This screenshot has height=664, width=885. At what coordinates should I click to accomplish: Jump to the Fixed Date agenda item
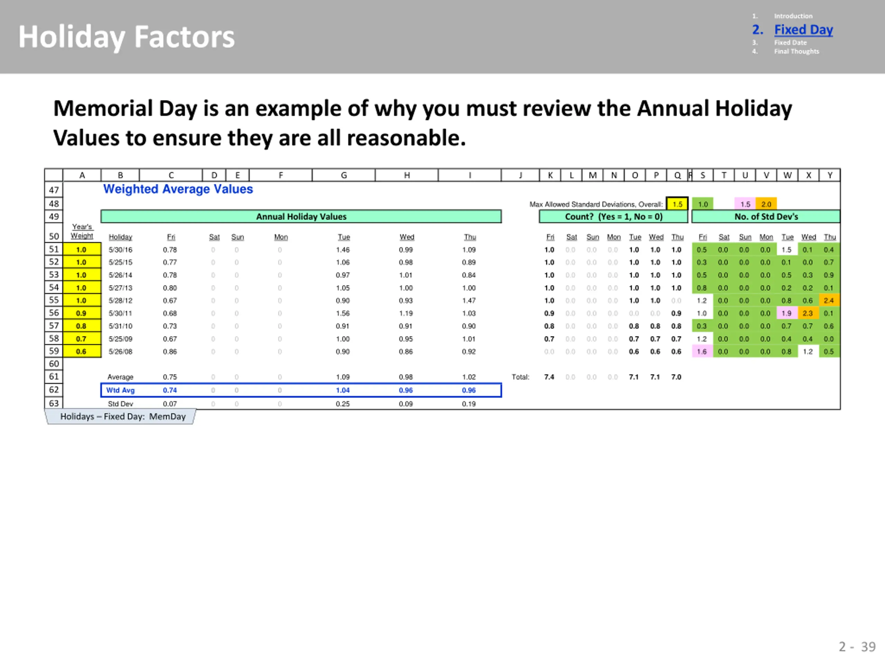[x=790, y=43]
